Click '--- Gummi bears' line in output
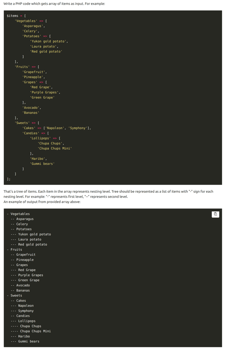The image size is (225, 350). (x=25, y=341)
